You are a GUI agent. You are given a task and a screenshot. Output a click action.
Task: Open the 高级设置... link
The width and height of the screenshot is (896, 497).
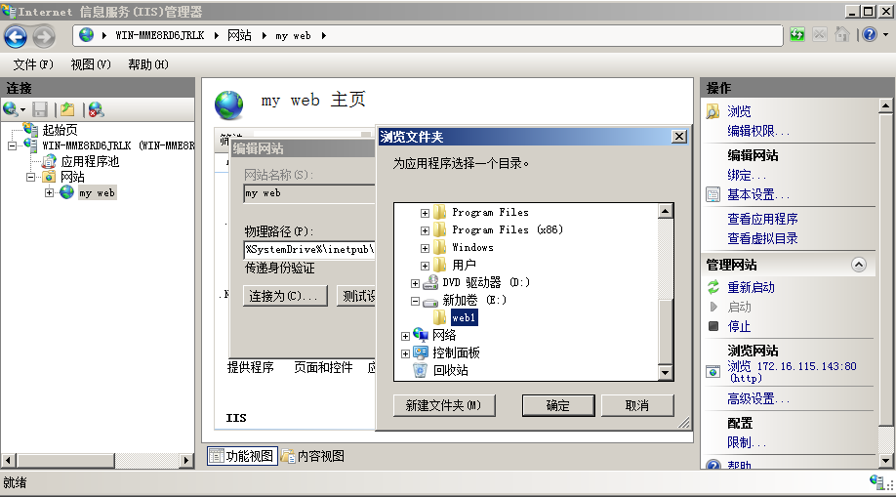(x=758, y=398)
